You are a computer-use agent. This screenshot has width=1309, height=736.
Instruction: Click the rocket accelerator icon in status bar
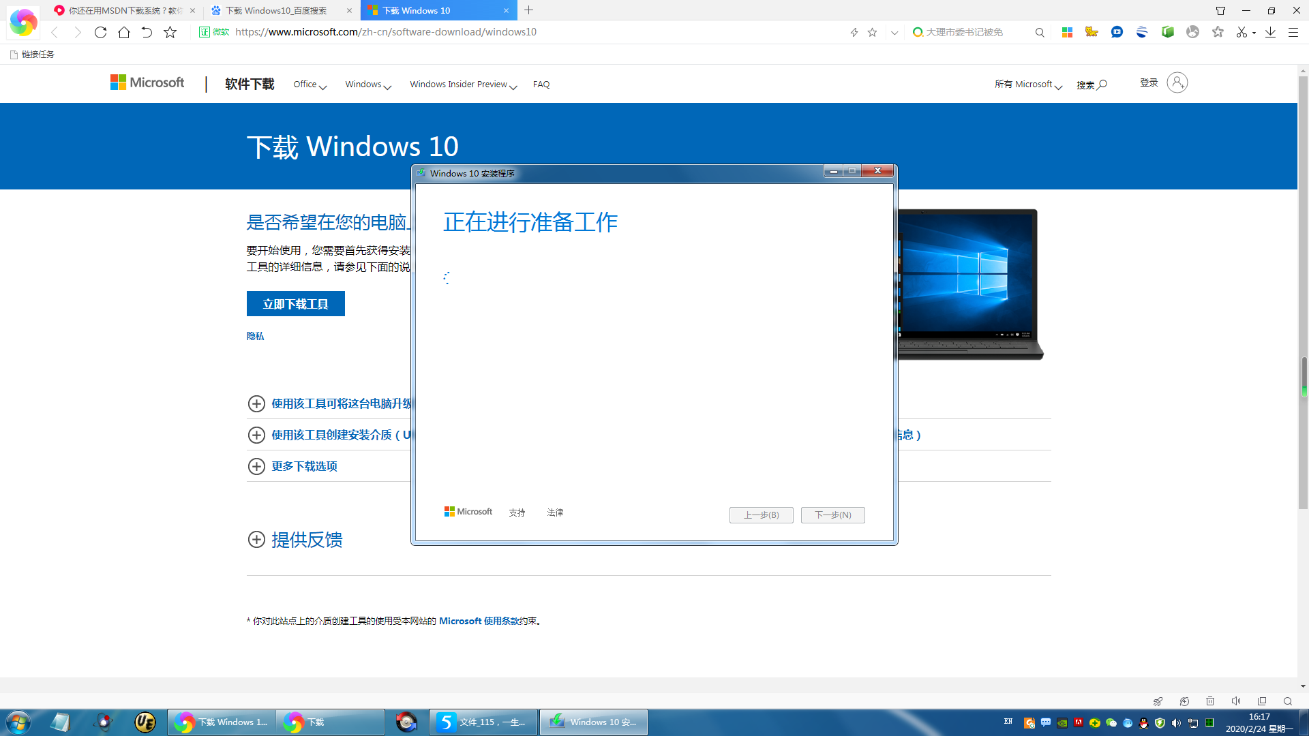(x=1158, y=701)
